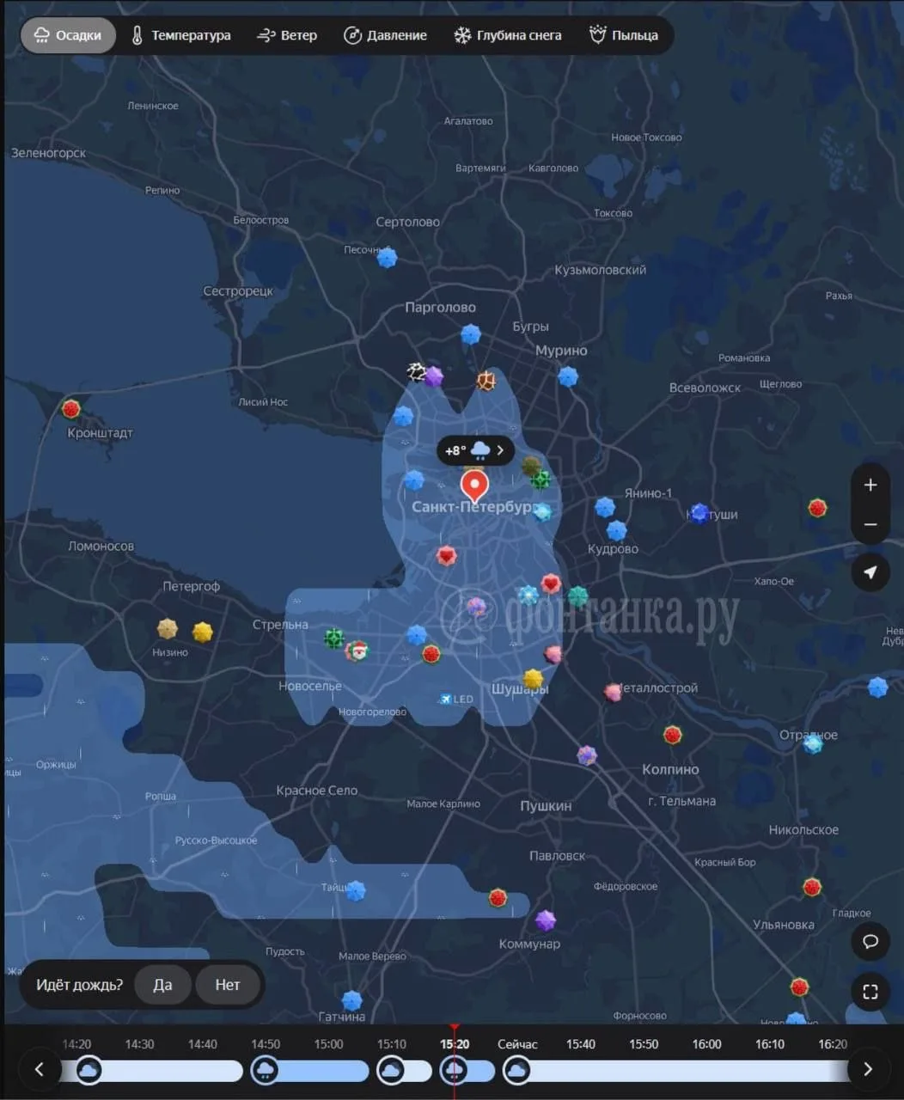Click the red umbrella marker near Кронштадт
Screen dimensions: 904x1100
[x=71, y=409]
